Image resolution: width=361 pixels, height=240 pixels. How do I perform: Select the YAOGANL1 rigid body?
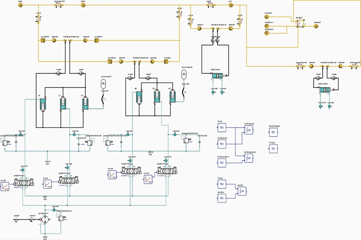click(x=267, y=26)
